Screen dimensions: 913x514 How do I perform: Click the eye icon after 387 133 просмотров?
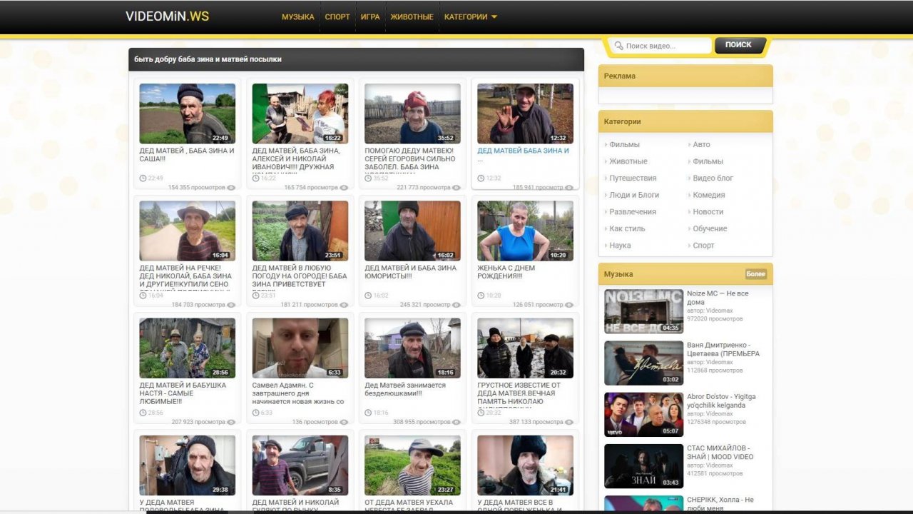(x=569, y=422)
